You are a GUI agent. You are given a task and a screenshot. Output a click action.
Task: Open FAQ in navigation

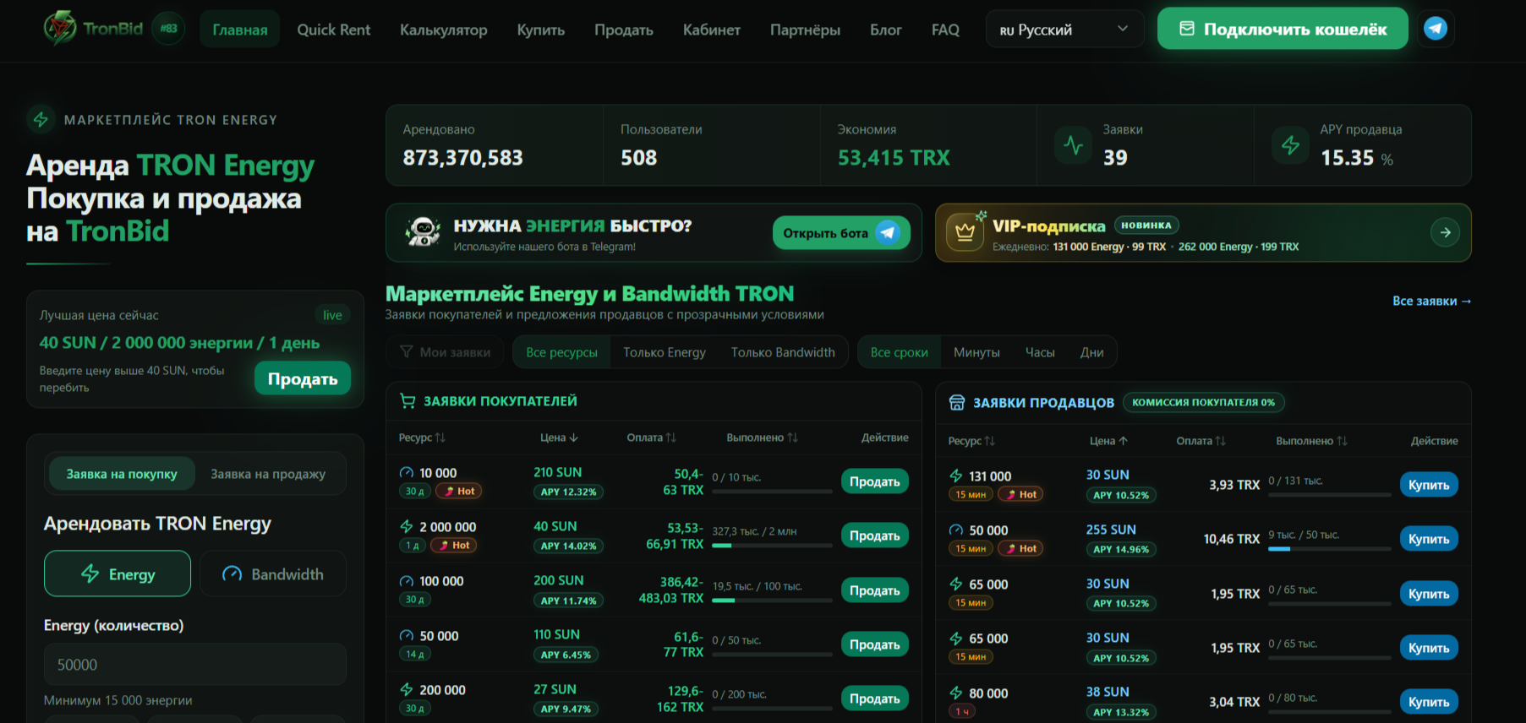point(945,30)
